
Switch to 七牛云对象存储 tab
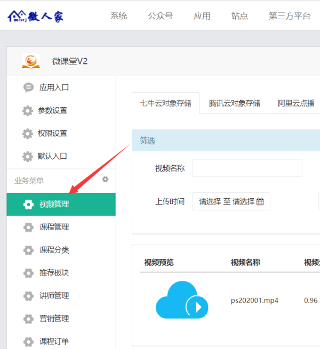pos(165,103)
